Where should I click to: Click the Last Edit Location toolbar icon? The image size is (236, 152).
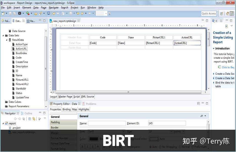click(x=78, y=13)
